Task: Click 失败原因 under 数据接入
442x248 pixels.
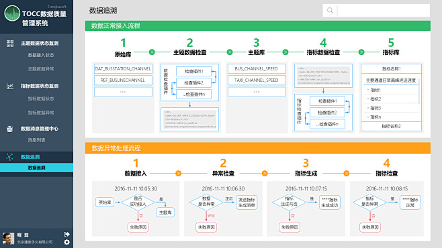Action: point(138,227)
